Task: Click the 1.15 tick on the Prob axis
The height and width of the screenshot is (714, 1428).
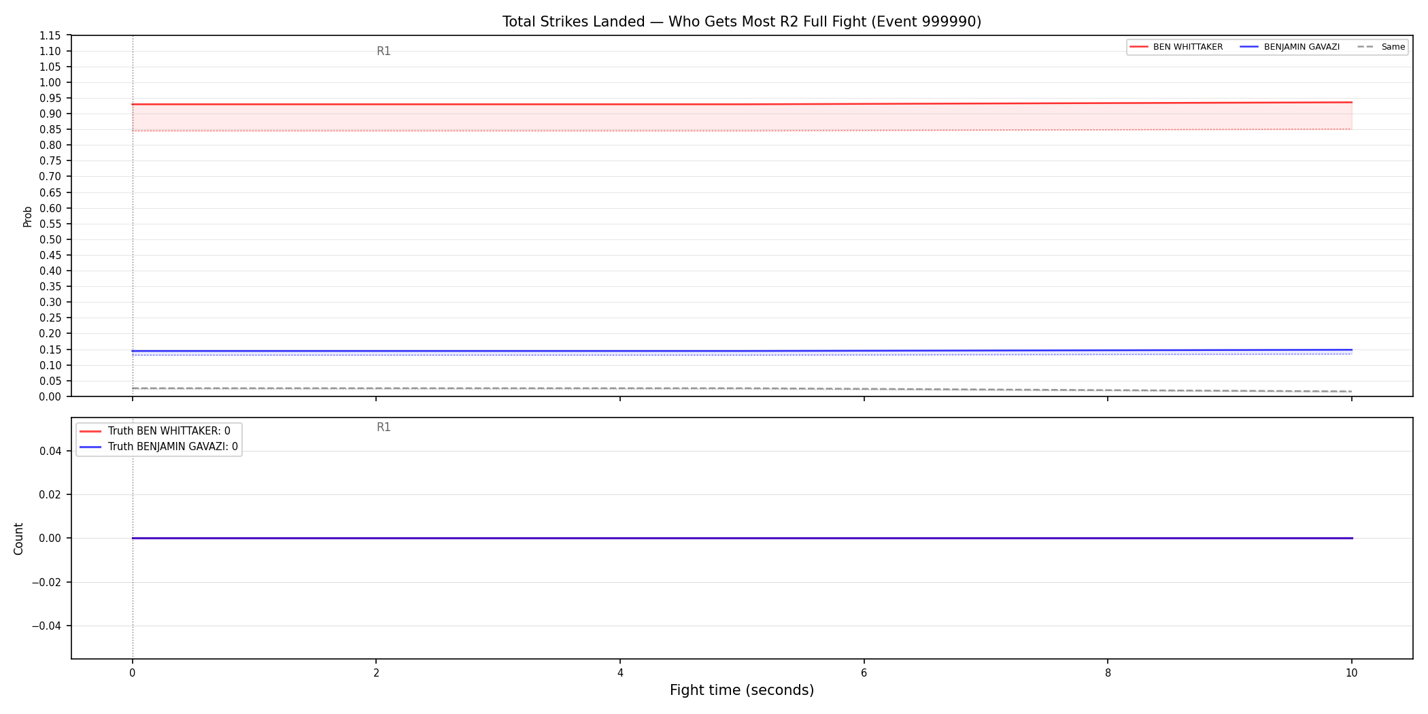Action: click(x=50, y=36)
